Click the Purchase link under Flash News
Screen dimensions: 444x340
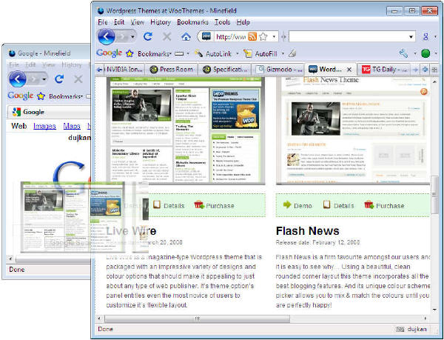click(390, 206)
